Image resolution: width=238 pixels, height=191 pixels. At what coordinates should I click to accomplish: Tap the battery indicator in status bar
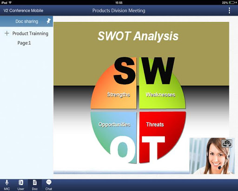point(232,2)
